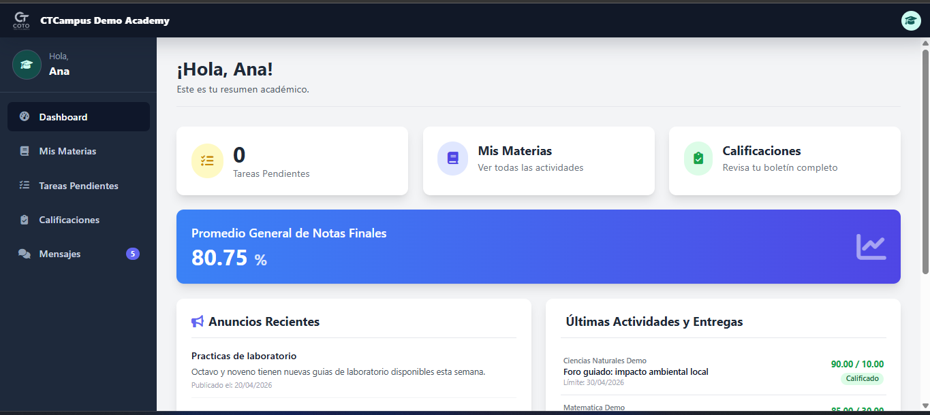Click the Calificado status badge

(x=862, y=378)
